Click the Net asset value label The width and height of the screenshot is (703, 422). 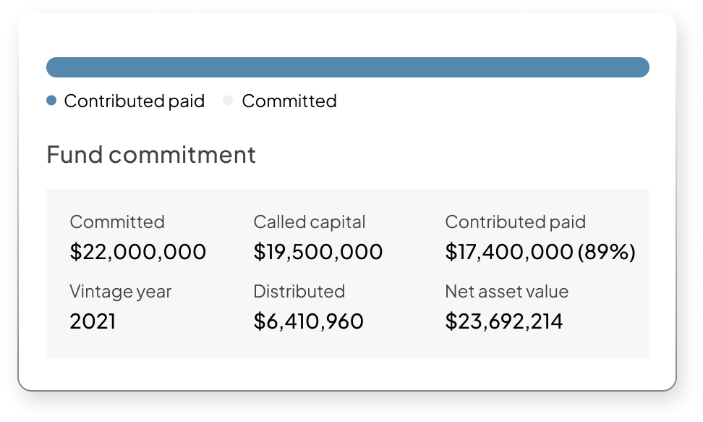coord(506,292)
